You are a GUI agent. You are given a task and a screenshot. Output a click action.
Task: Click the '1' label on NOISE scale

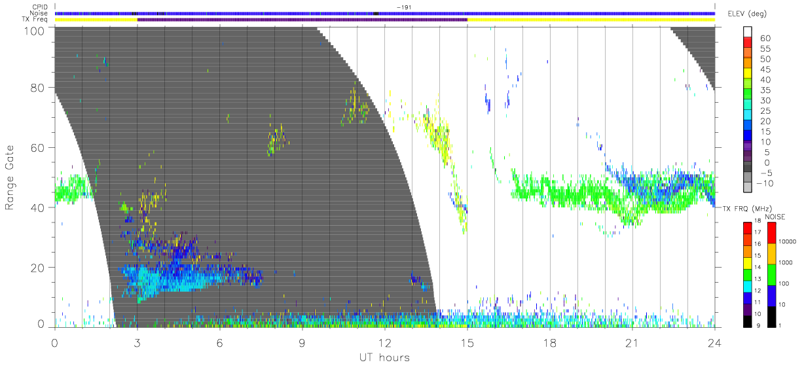[780, 326]
